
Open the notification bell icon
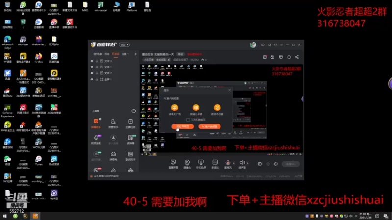pos(289,57)
